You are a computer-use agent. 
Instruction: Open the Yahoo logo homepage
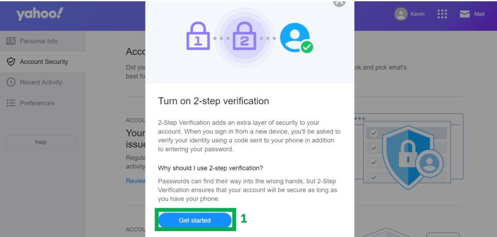click(40, 14)
